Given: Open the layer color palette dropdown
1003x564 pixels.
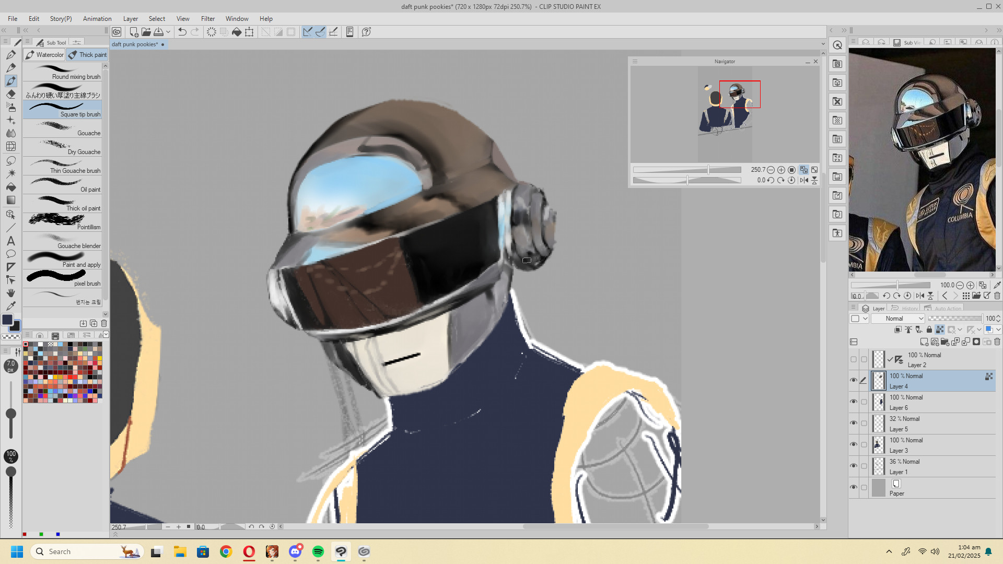Looking at the screenshot, I should [859, 319].
